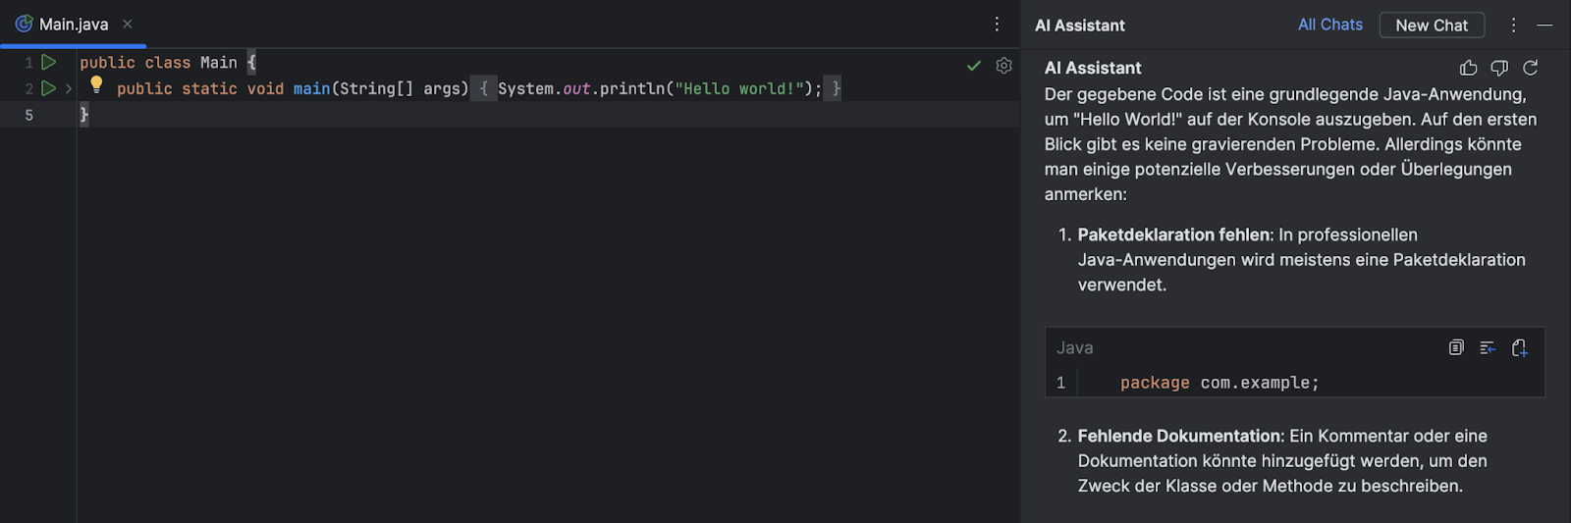Screen dimensions: 1571x523
Task: Click the AI Assistant panel title
Action: [x=1079, y=26]
